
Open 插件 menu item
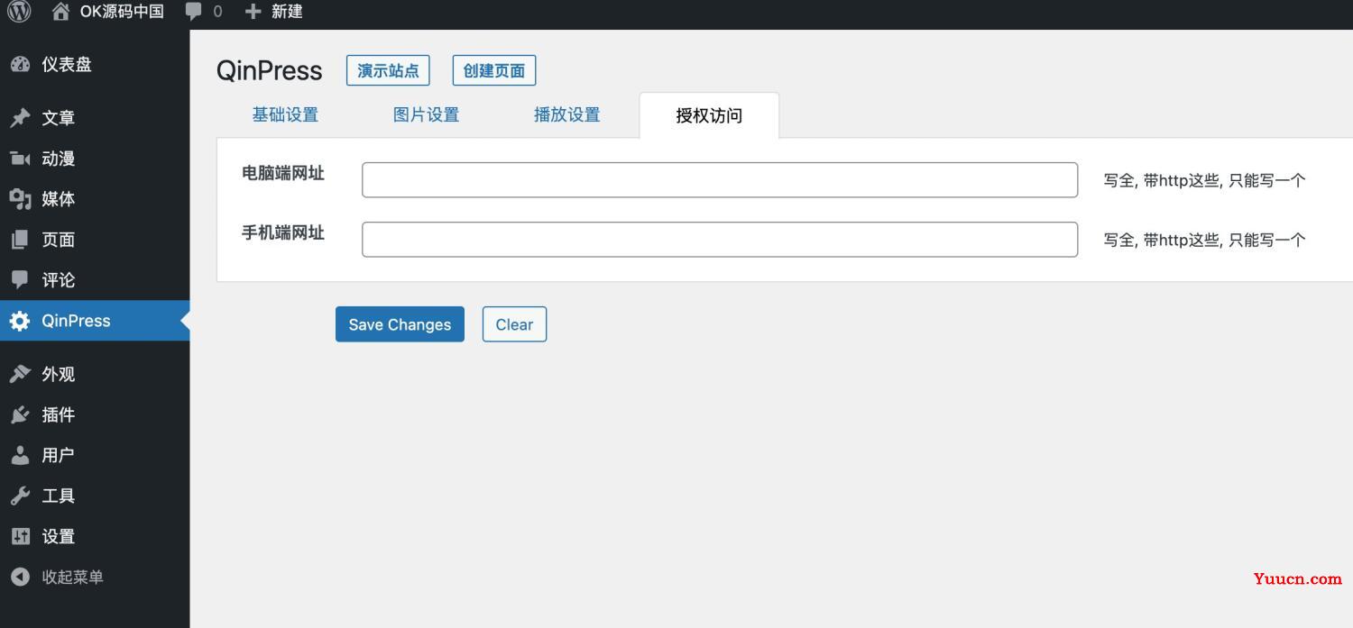(59, 414)
